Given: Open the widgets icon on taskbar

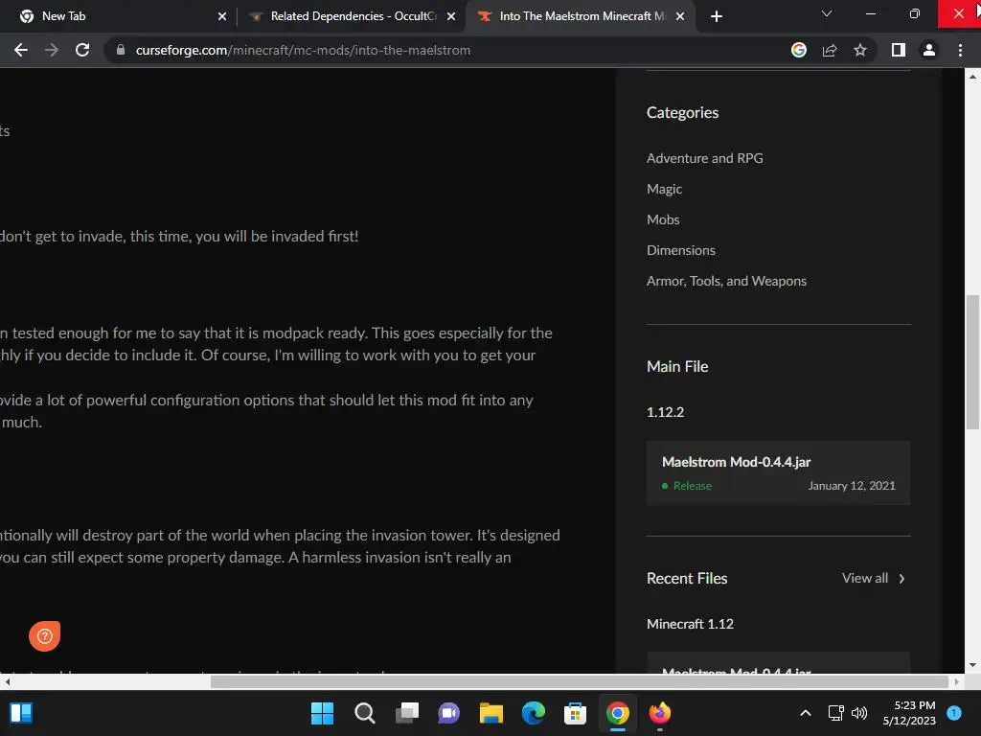Looking at the screenshot, I should click(21, 713).
